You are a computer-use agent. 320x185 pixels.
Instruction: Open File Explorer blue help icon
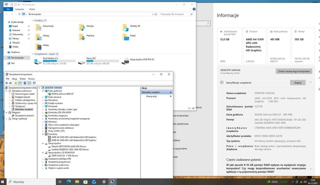tap(194, 9)
